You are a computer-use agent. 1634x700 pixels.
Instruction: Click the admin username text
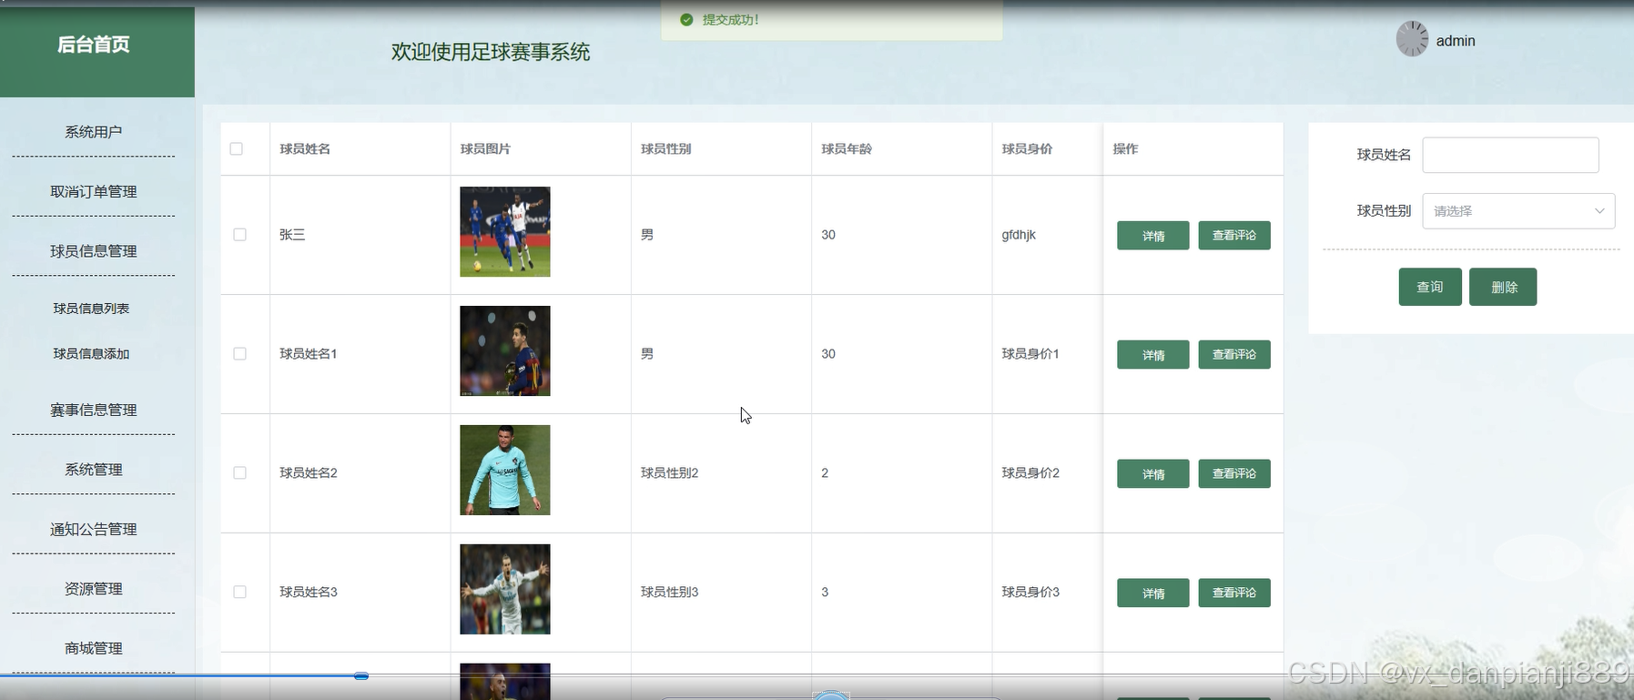[1456, 41]
